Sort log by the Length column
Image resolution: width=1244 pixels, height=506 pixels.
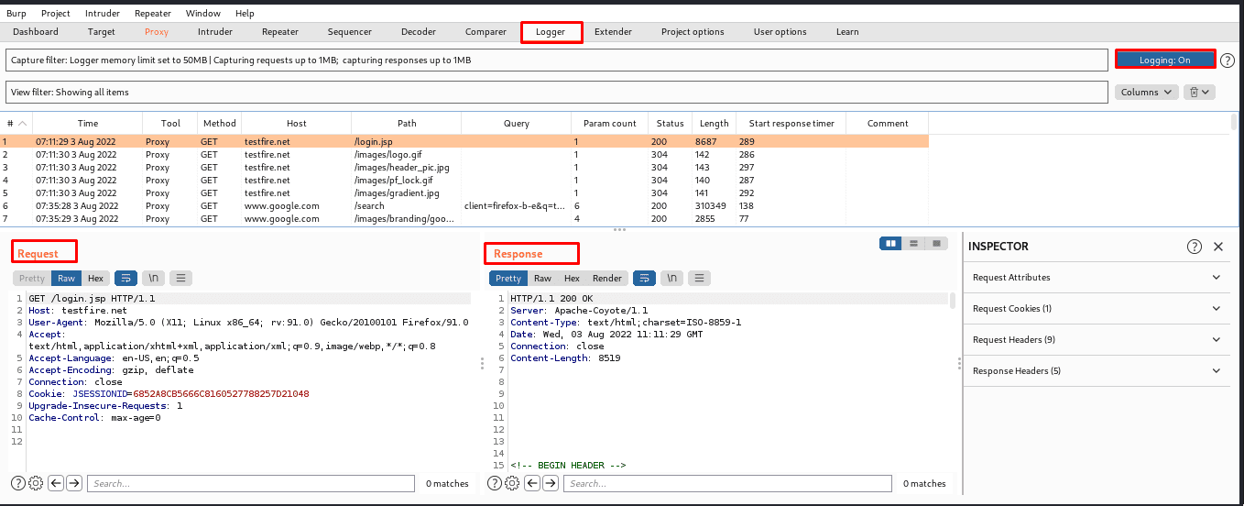coord(715,124)
